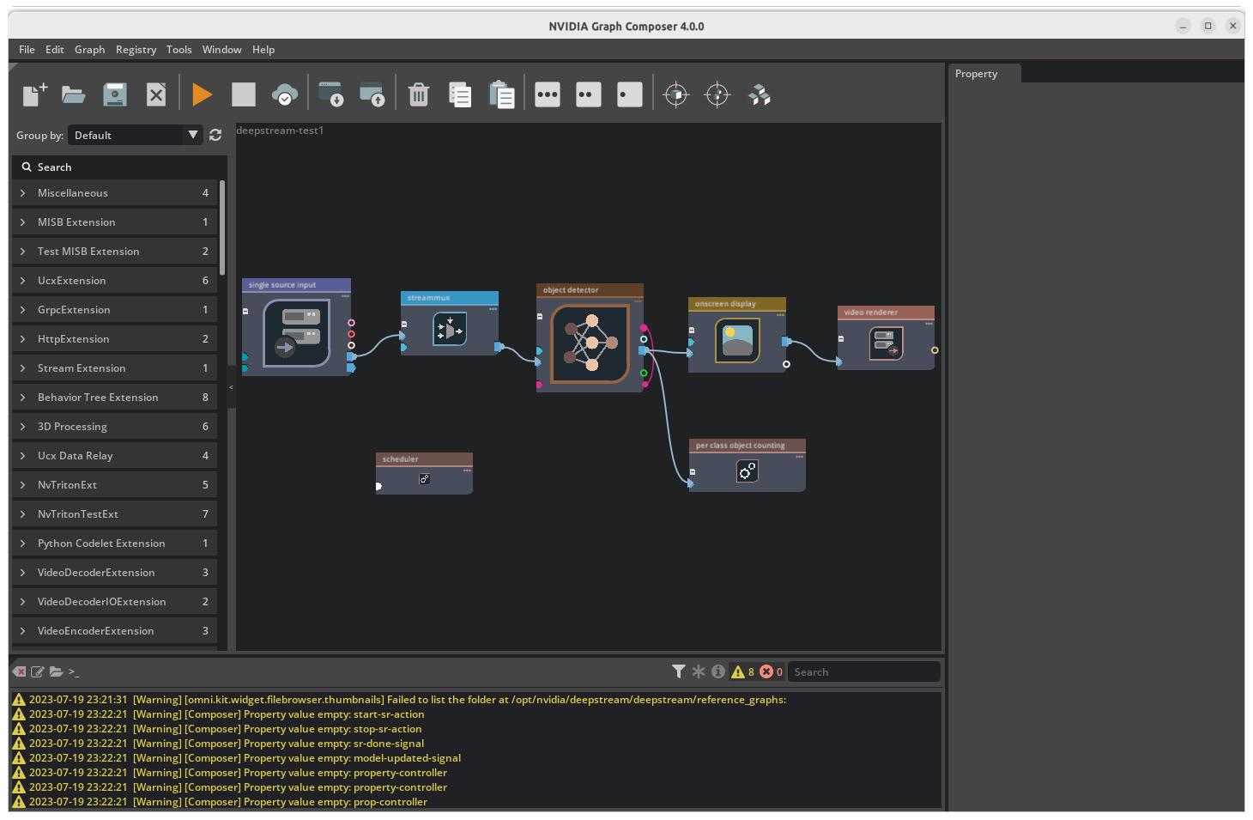Select the three-dot detail level icon
The width and height of the screenshot is (1253, 820).
click(548, 94)
